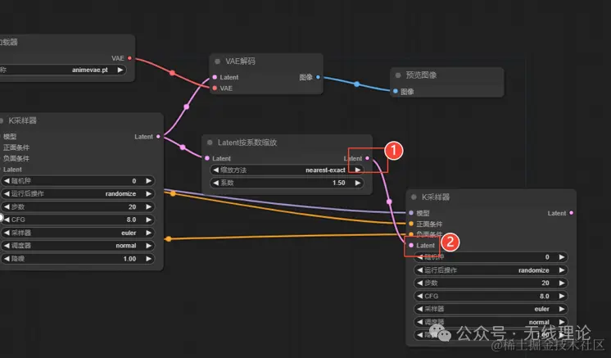
Task: Decrease 系数 value with its left arrow
Action: click(x=216, y=183)
